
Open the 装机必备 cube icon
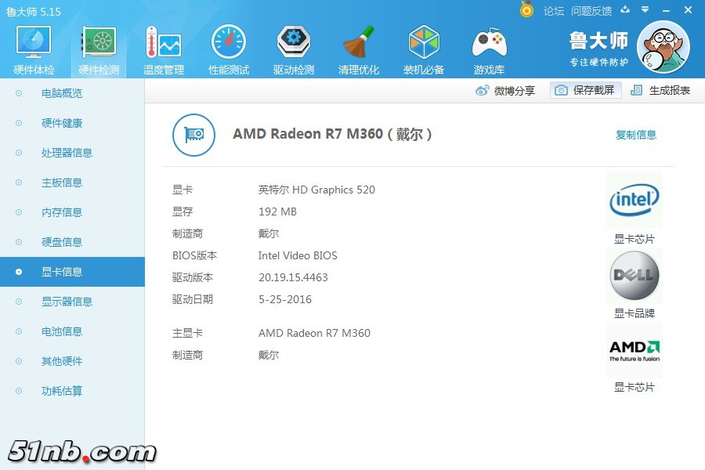coord(424,49)
